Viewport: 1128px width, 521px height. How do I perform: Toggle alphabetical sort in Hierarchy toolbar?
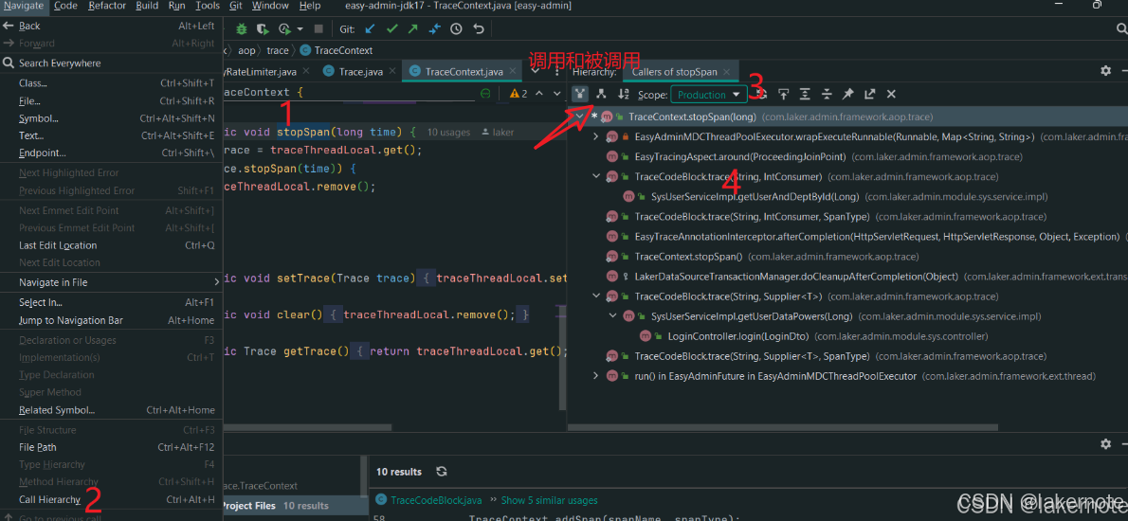click(x=624, y=94)
